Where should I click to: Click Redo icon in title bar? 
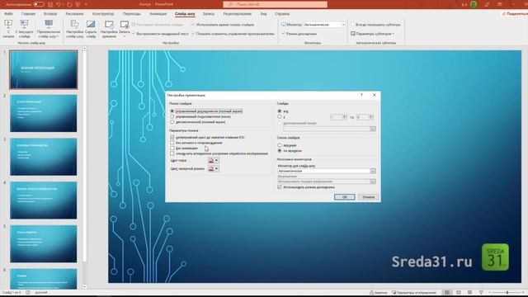[69, 4]
